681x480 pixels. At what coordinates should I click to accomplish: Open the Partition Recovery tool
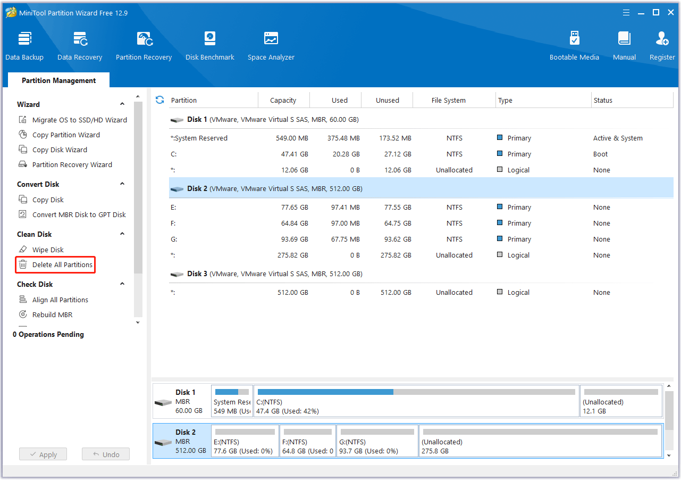point(144,46)
